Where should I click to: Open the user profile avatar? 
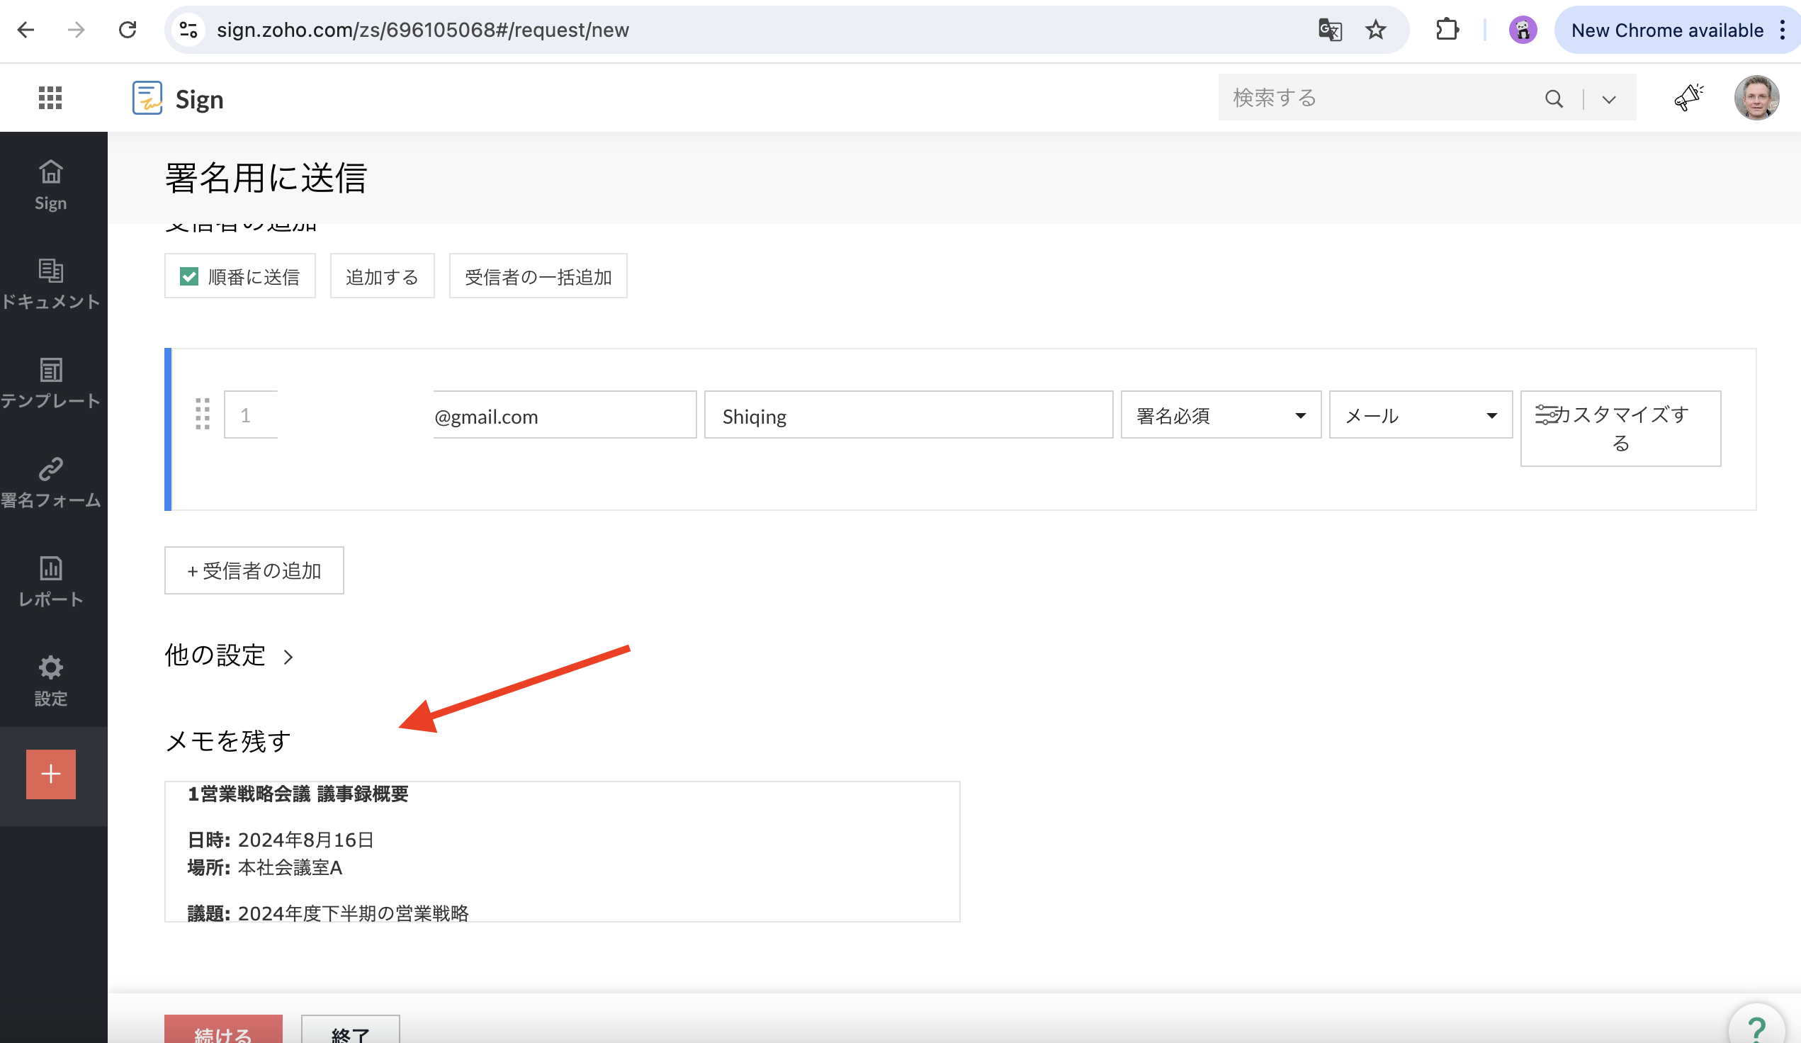1756,98
